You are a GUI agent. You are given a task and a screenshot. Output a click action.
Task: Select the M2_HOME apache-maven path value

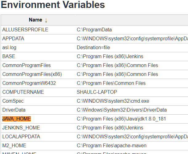click(x=112, y=146)
